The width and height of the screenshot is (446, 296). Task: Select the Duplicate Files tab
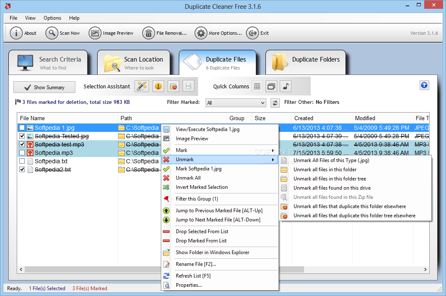(x=218, y=62)
